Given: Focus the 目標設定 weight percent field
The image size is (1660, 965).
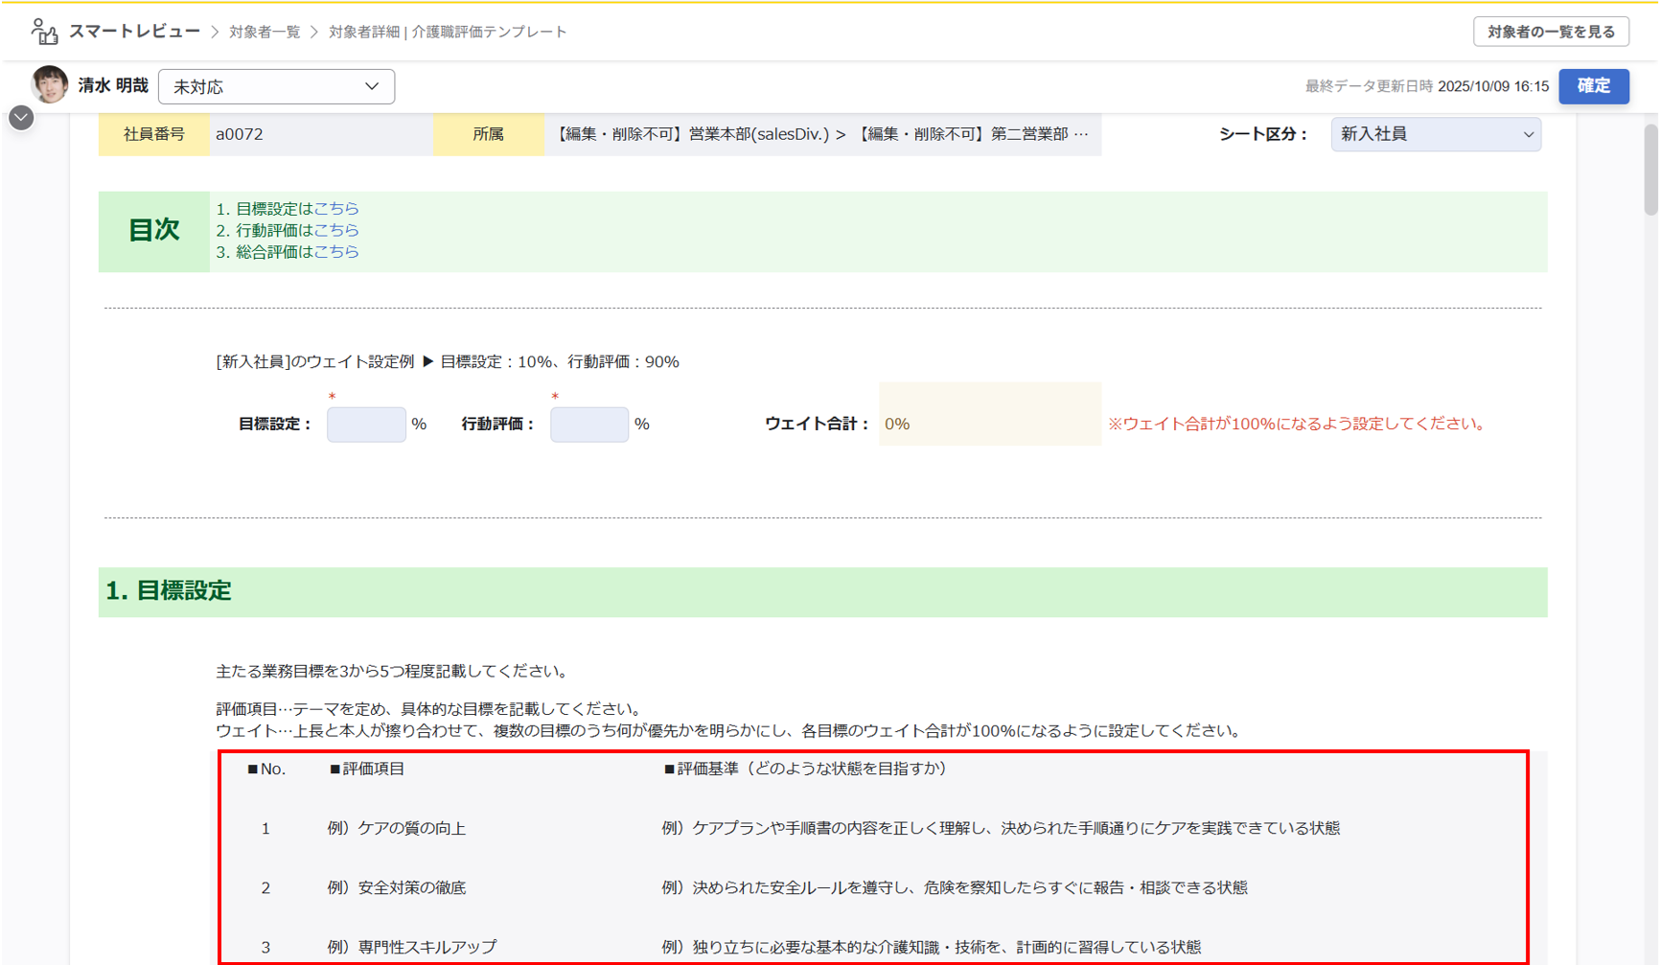Looking at the screenshot, I should (x=366, y=424).
